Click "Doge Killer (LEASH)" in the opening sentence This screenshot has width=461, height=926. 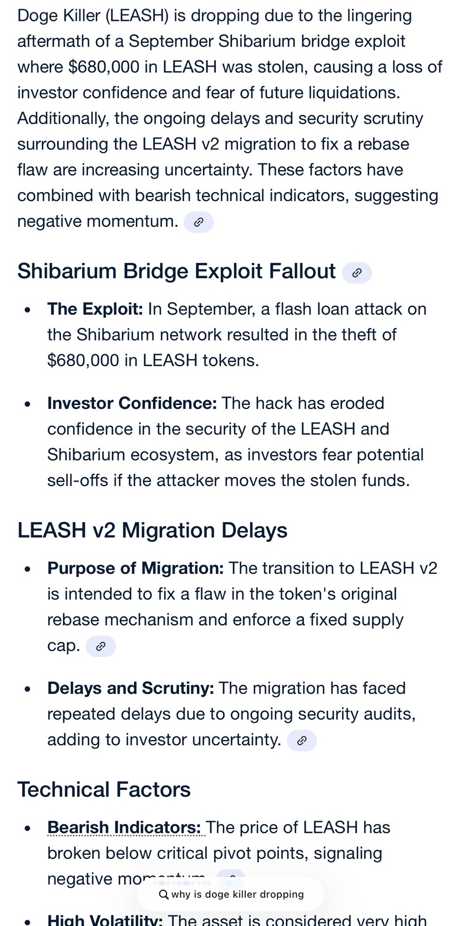point(93,16)
